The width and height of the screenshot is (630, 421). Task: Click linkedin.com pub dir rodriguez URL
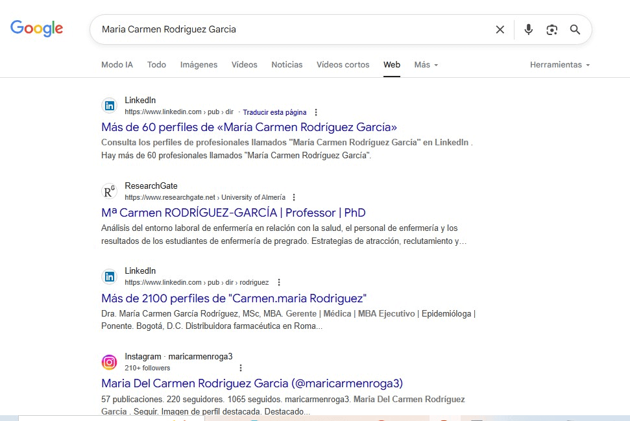click(x=197, y=282)
